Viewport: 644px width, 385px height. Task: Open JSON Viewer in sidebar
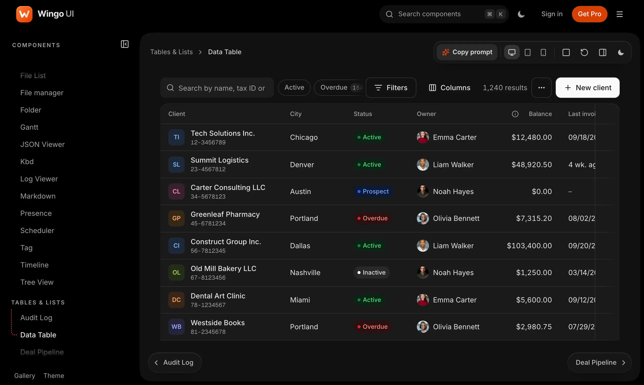tap(43, 145)
